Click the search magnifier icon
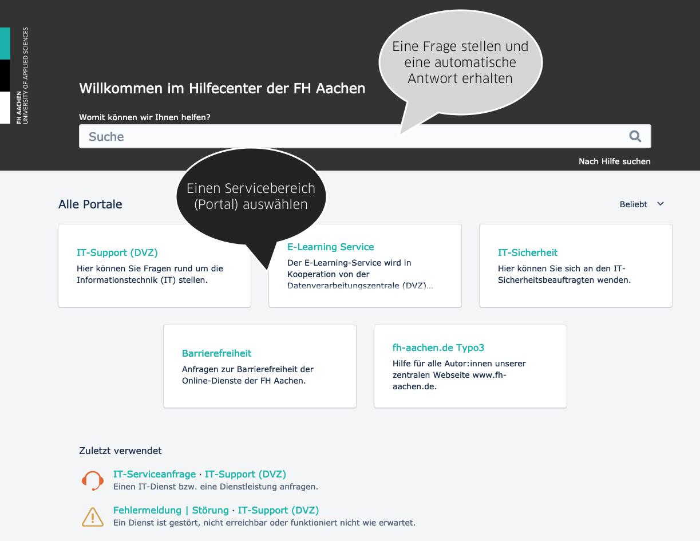Screen dimensions: 700x541 tap(635, 136)
